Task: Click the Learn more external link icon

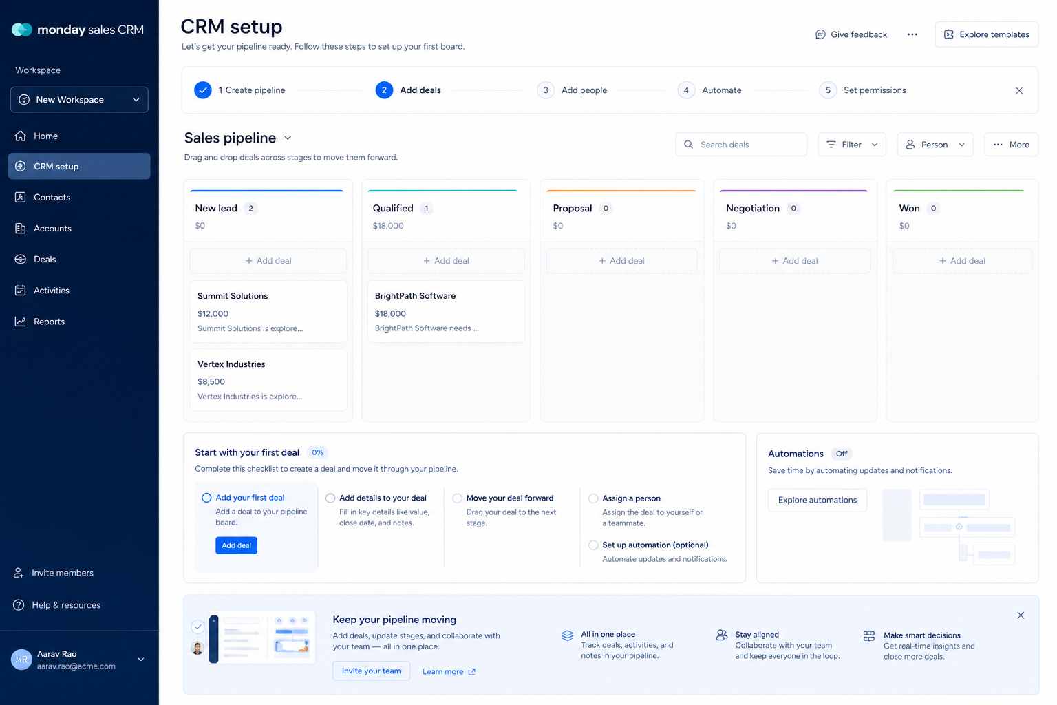Action: tap(472, 671)
